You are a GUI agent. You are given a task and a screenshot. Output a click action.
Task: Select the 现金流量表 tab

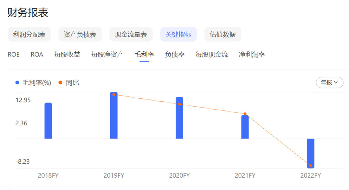click(x=131, y=34)
